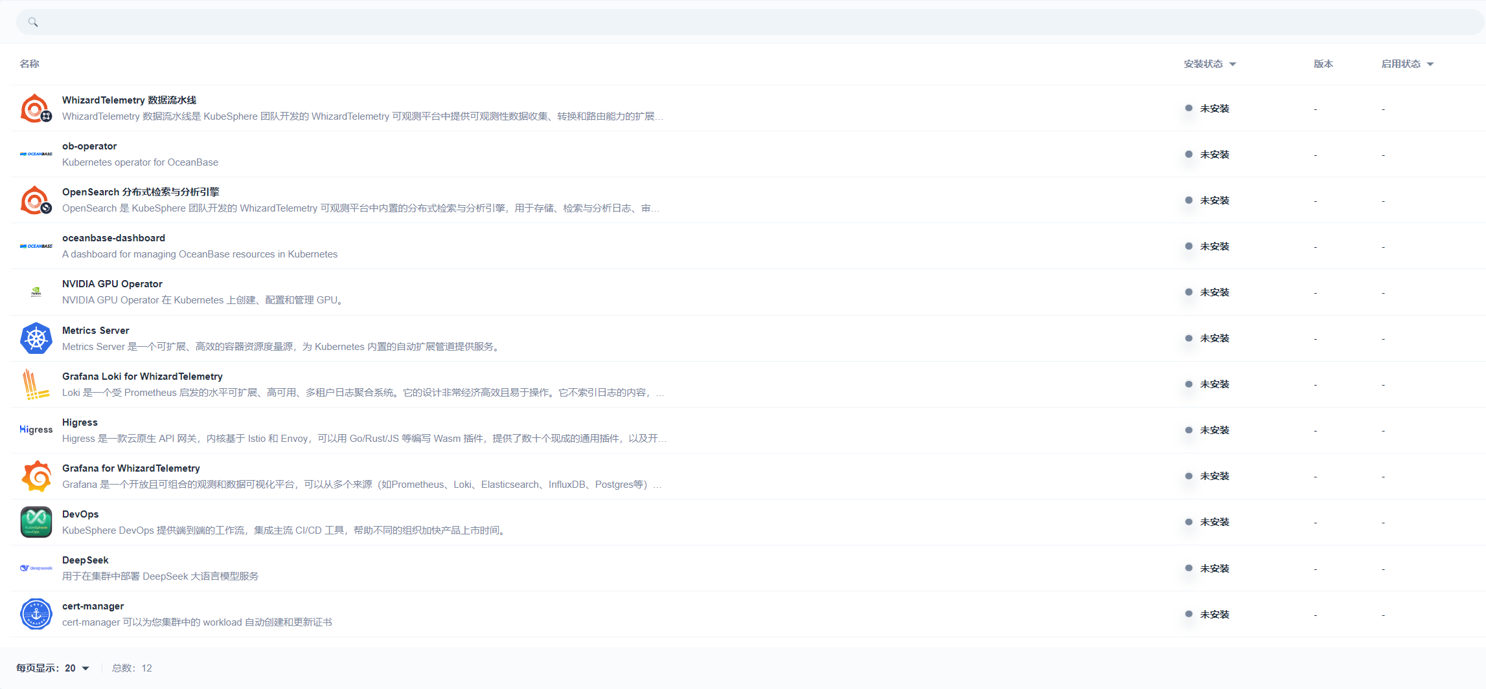
Task: Open the oceanbase-dashboard extension name link
Action: (113, 238)
